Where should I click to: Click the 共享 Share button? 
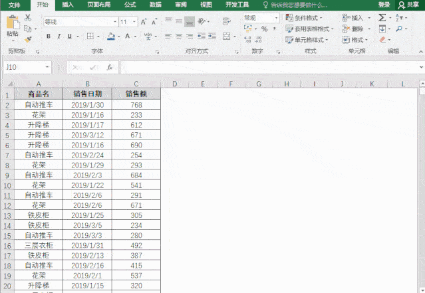(x=409, y=5)
